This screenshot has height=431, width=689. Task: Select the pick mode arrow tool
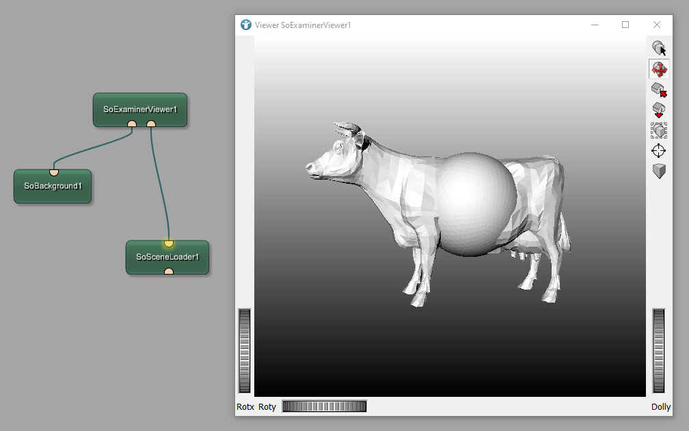pyautogui.click(x=659, y=48)
